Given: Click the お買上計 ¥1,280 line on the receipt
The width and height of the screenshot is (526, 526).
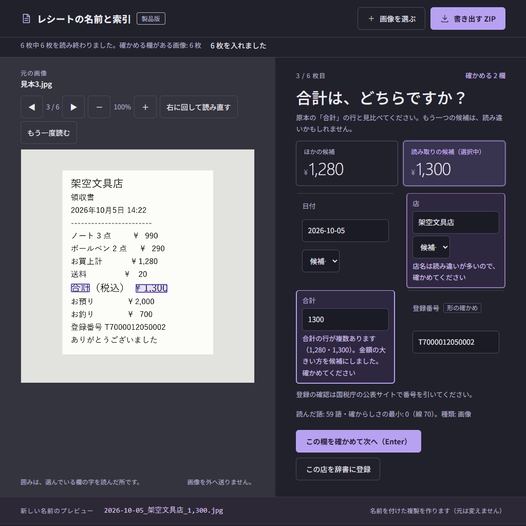Looking at the screenshot, I should click(114, 261).
